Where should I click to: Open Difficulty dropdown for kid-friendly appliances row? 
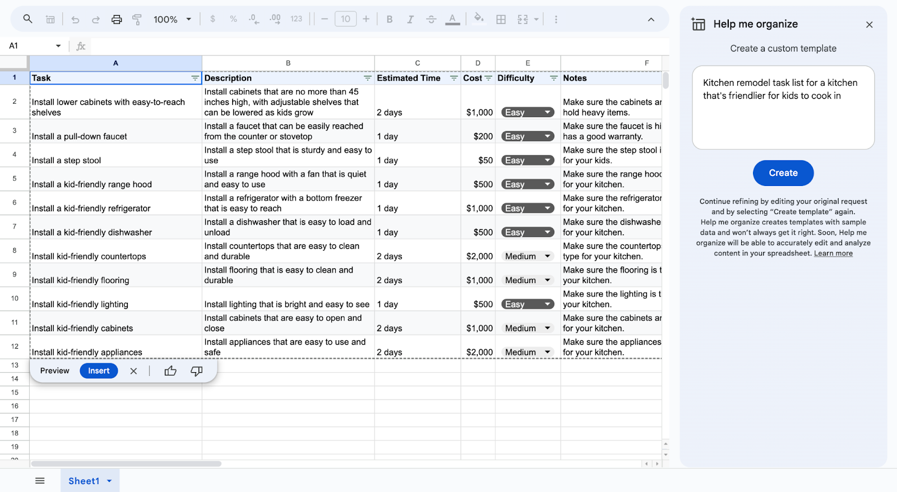pyautogui.click(x=528, y=352)
